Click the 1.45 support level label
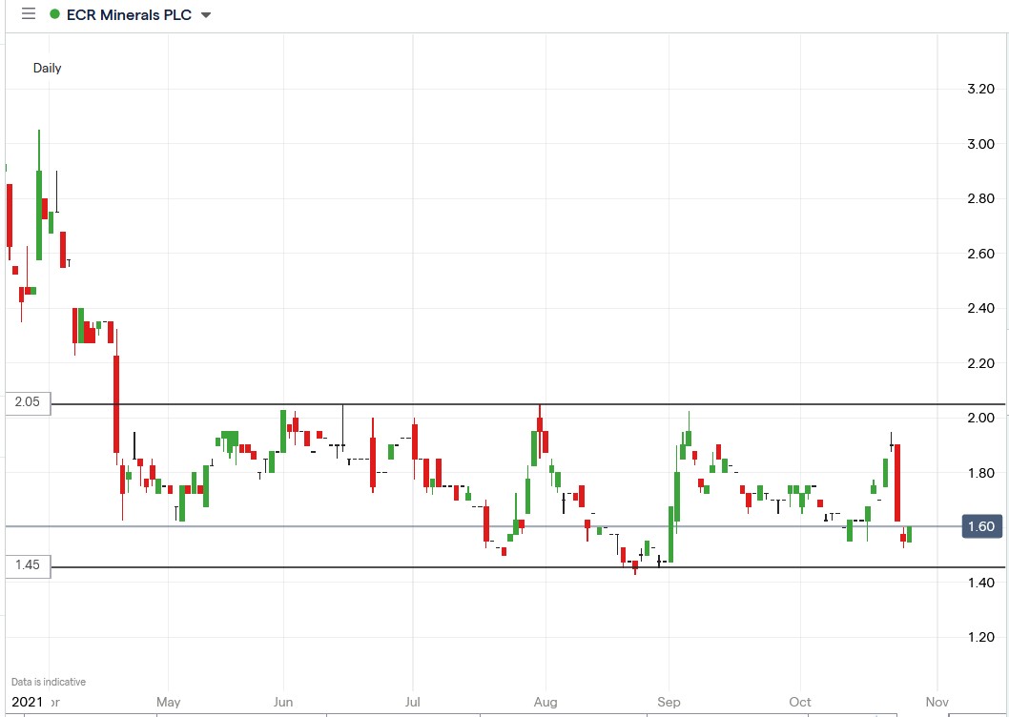 coord(29,564)
